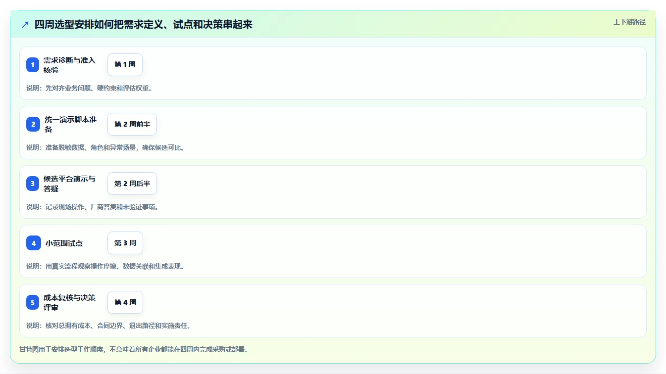Click the step 2 number badge

click(33, 124)
